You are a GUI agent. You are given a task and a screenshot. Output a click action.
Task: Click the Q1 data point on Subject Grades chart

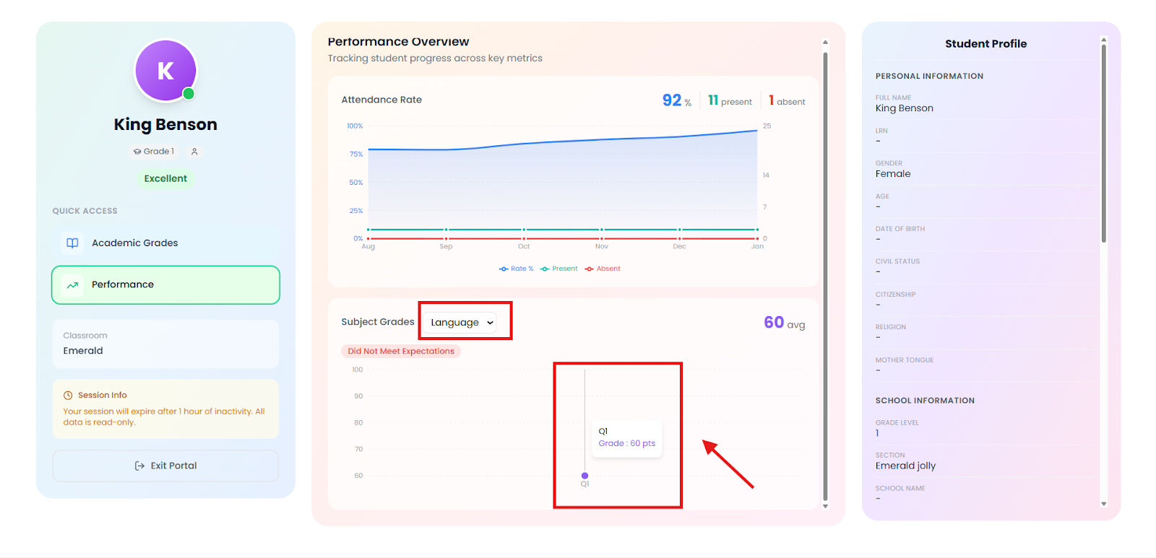[585, 476]
